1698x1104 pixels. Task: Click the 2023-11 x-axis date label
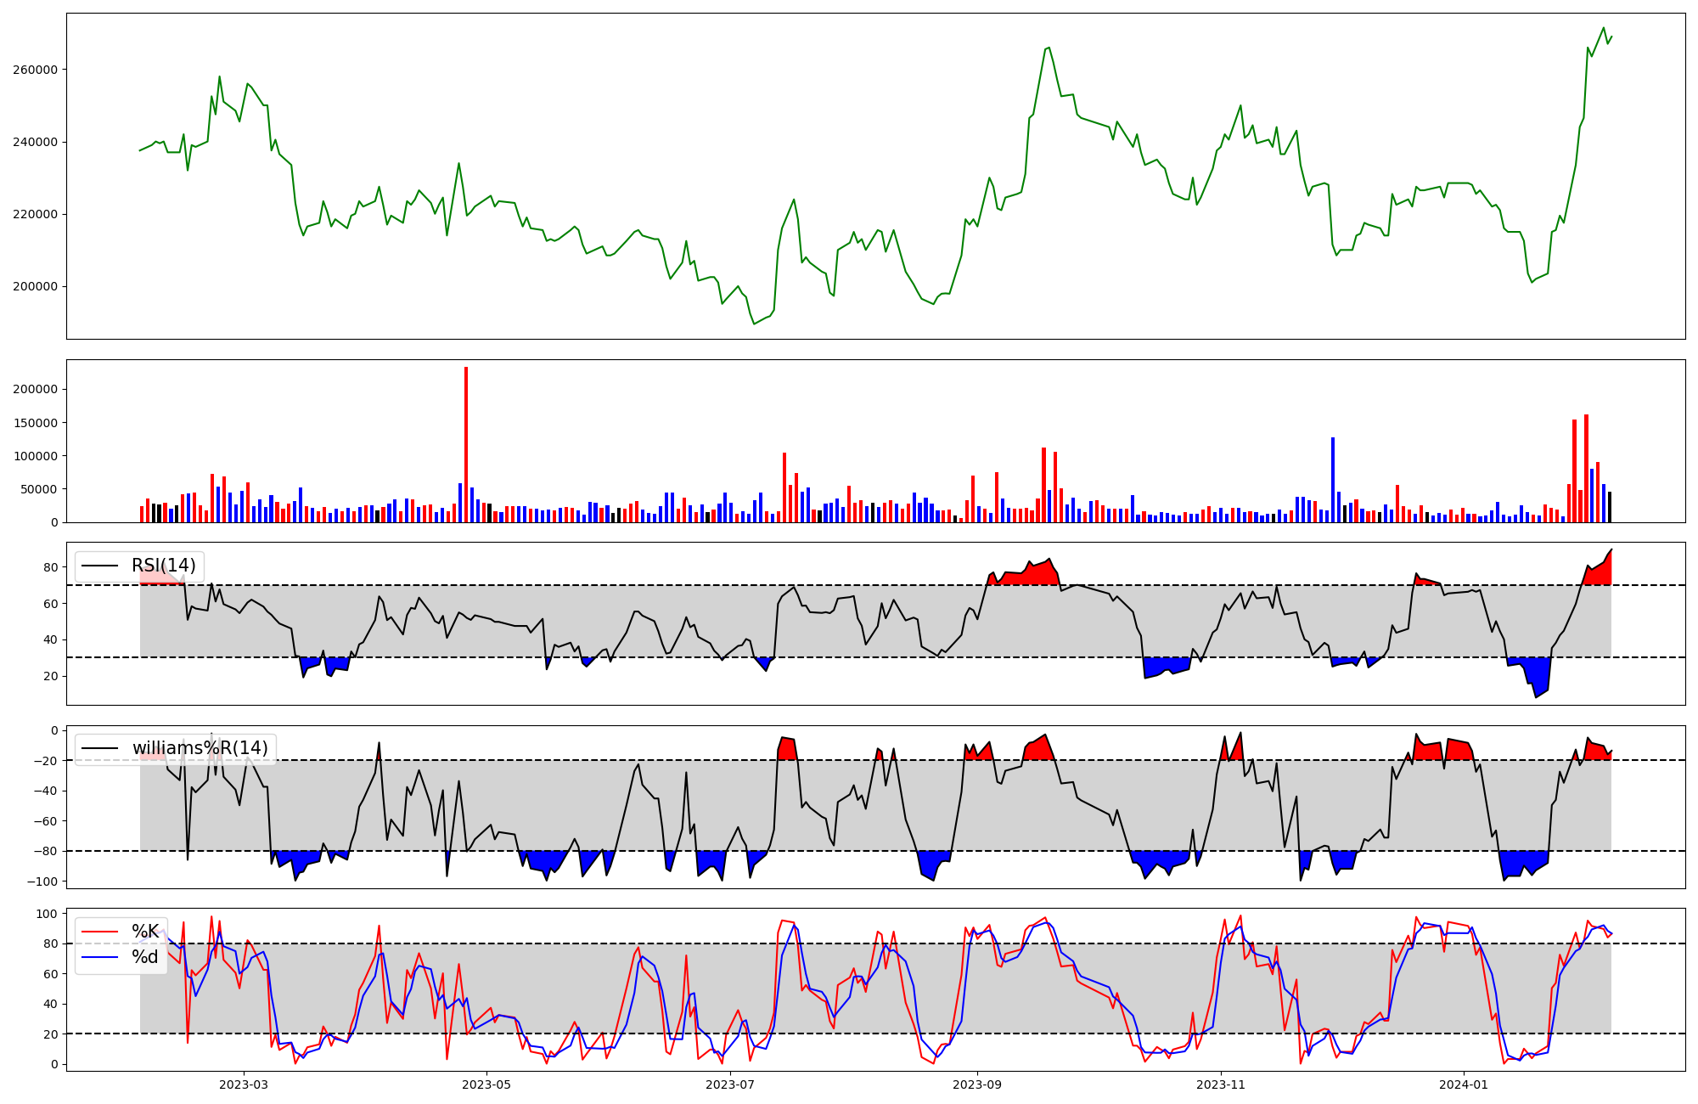click(x=1220, y=1084)
